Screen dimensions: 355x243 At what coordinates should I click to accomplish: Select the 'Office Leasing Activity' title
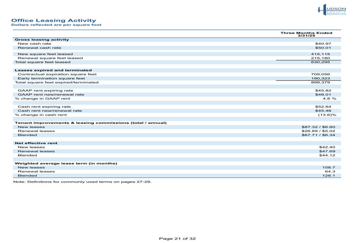tap(54, 21)
